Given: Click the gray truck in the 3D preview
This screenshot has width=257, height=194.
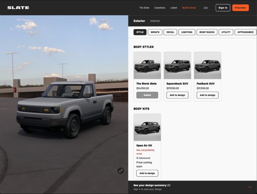Looking at the screenshot, I should click(65, 109).
